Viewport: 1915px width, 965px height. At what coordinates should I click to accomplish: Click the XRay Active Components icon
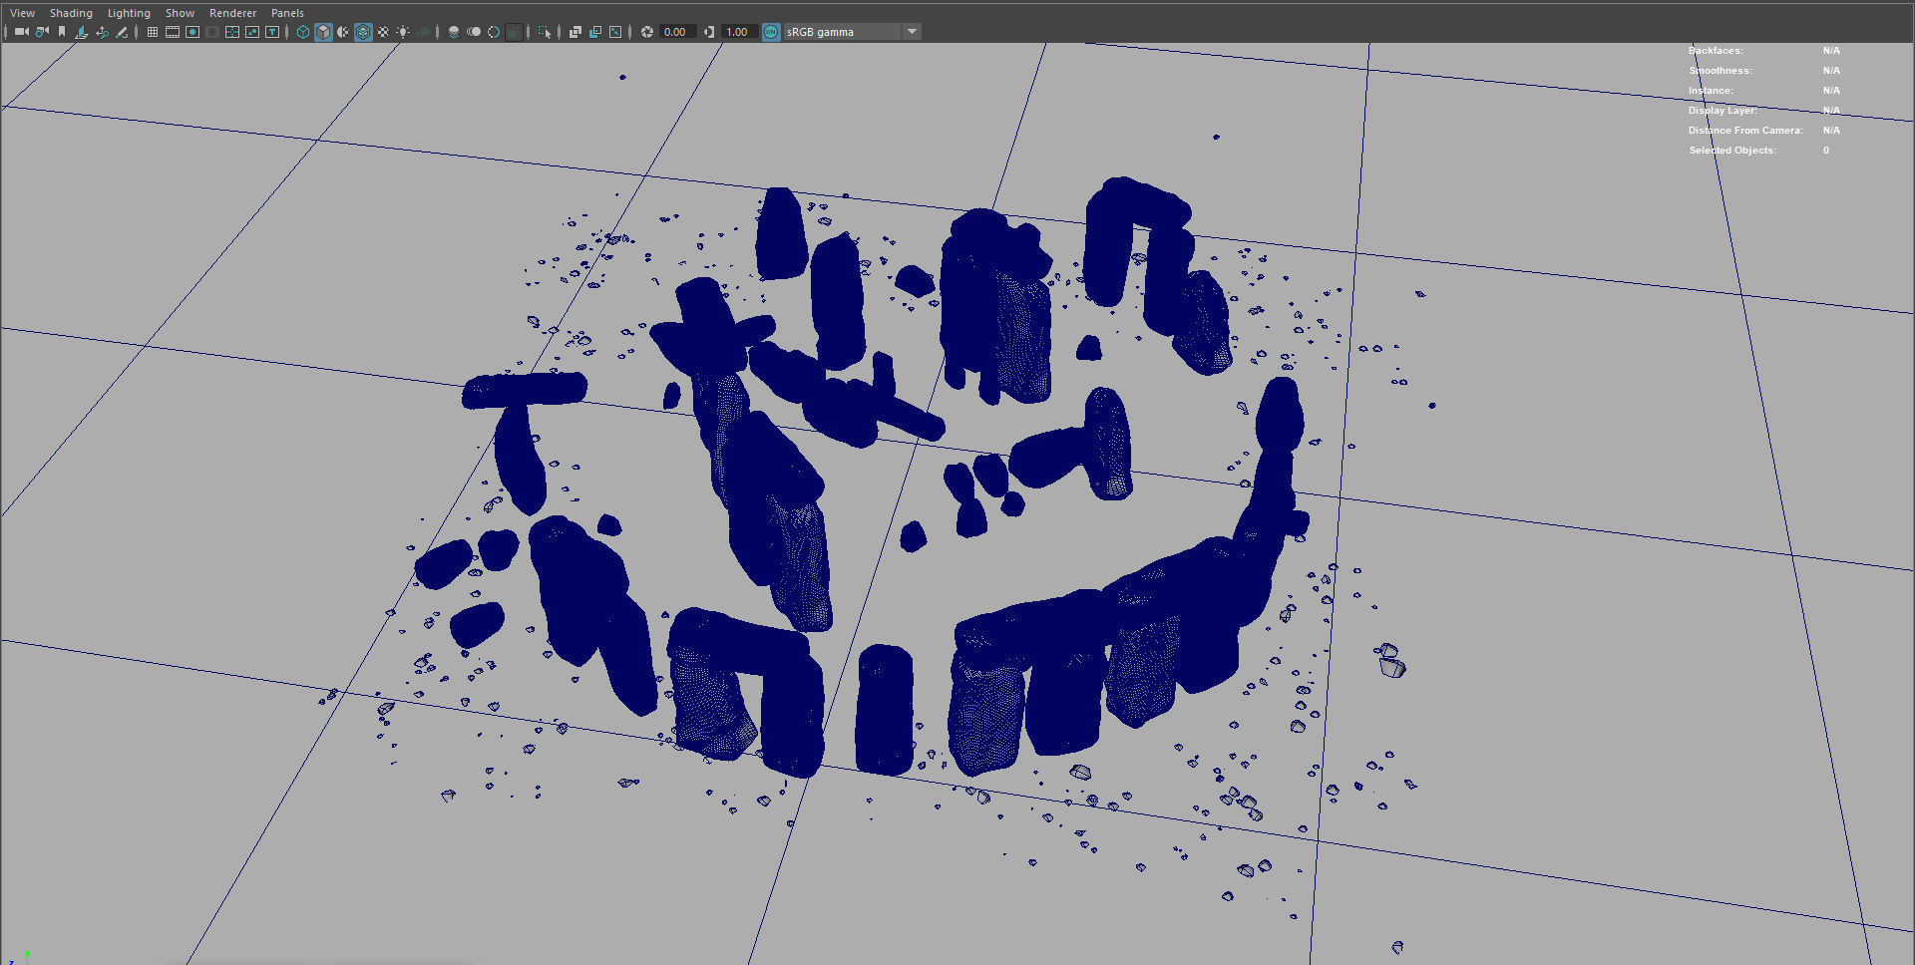tap(595, 32)
